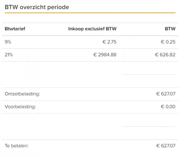Screen dimensions: 189x157
Task: Click the orange underline beneath the title
Action: pyautogui.click(x=90, y=13)
